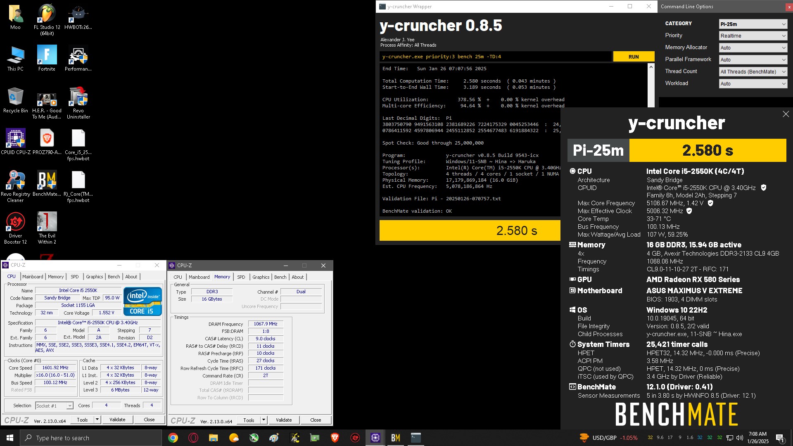Open the Windows Start menu
793x446 pixels.
pyautogui.click(x=10, y=438)
